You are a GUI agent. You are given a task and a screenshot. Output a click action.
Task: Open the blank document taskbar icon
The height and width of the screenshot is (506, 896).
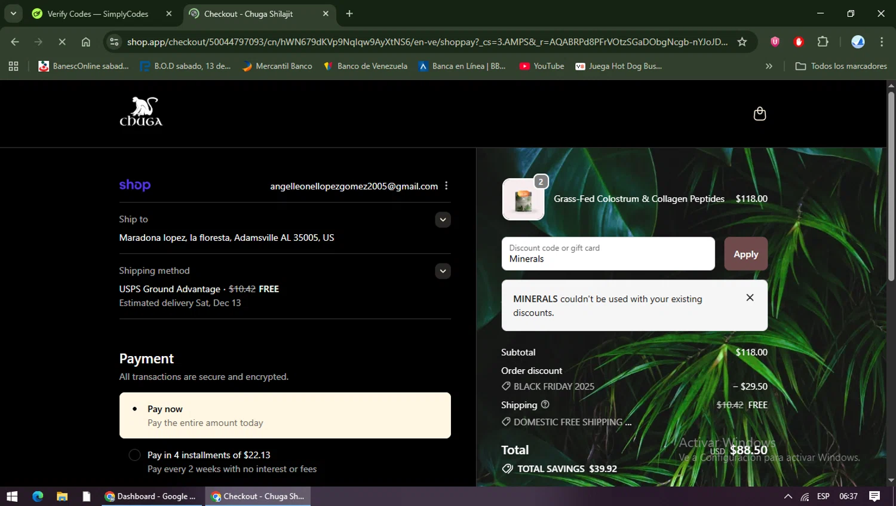[x=87, y=496]
